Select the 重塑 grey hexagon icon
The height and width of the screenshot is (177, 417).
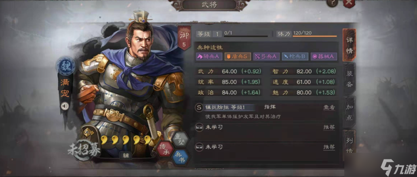180,139
